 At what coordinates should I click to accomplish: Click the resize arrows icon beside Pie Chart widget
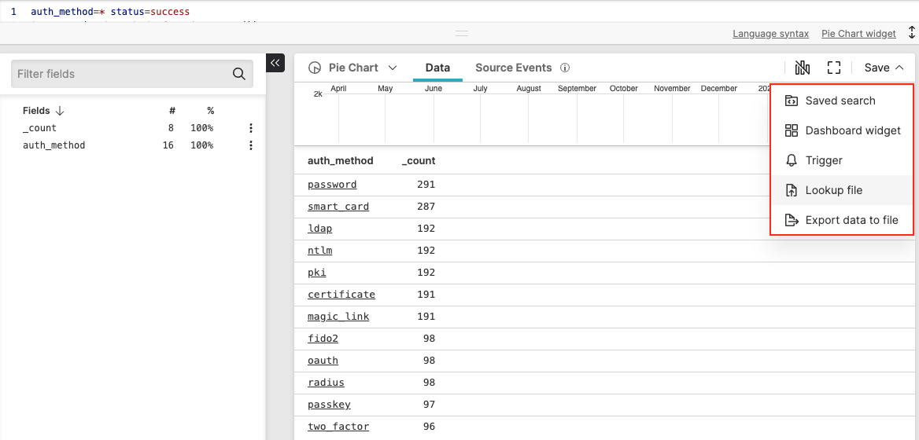[x=911, y=33]
